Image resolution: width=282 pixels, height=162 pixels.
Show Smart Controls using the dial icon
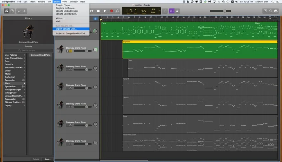tap(19, 11)
